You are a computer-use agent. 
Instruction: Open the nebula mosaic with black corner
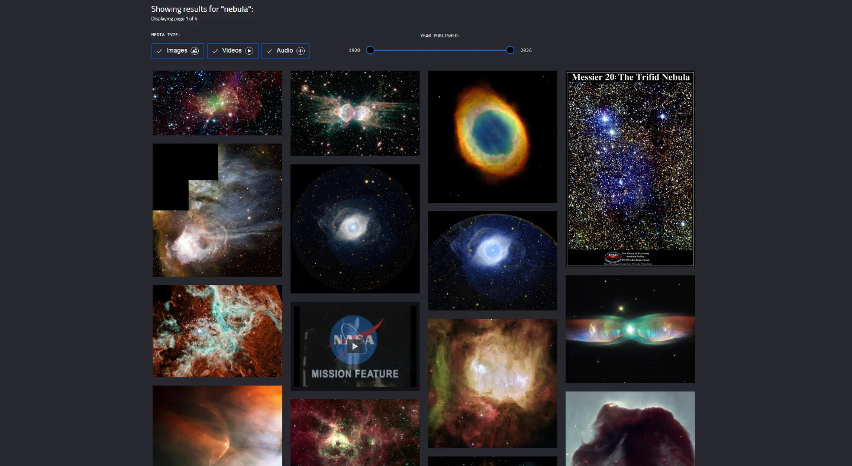click(217, 210)
